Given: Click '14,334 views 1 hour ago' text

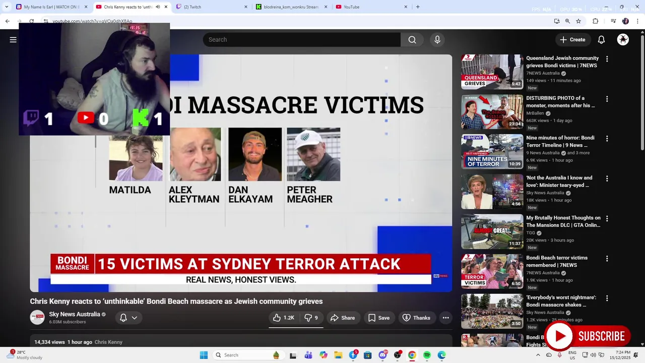Looking at the screenshot, I should [x=63, y=342].
